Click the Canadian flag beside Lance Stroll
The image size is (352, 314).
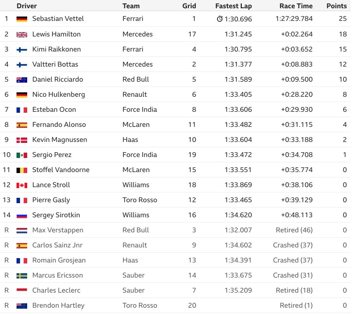click(22, 185)
